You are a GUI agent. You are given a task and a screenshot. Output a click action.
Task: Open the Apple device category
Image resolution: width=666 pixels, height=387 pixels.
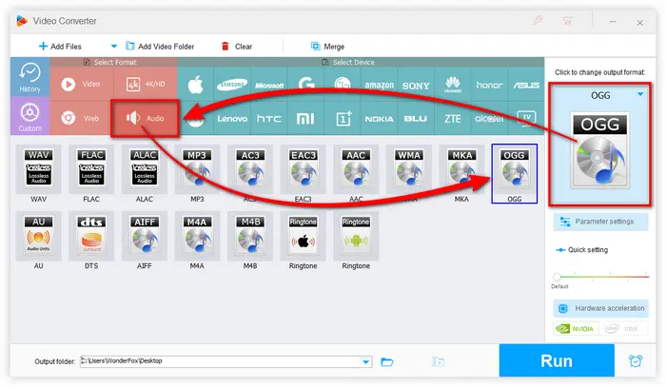195,85
